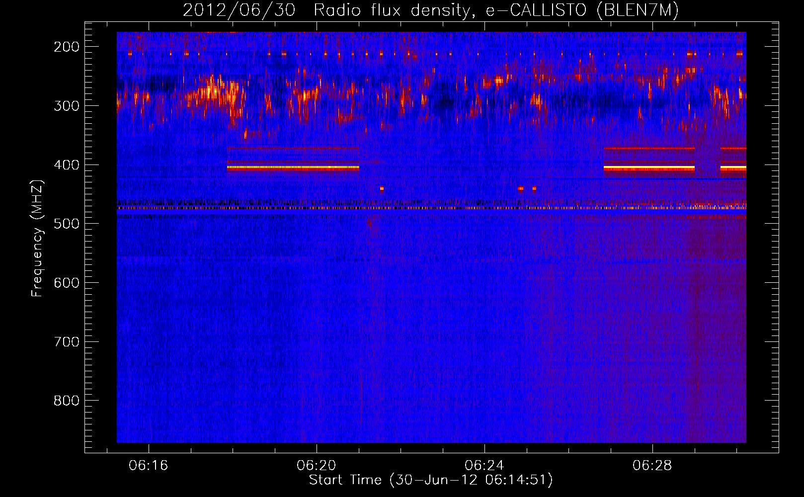The width and height of the screenshot is (804, 497).
Task: Click the "Start Time (30-Jun-12 06:14:51)" label
Action: 431,480
